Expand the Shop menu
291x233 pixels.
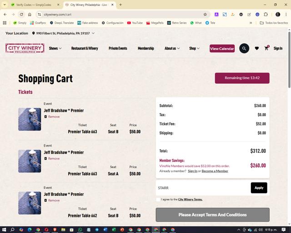[194, 48]
